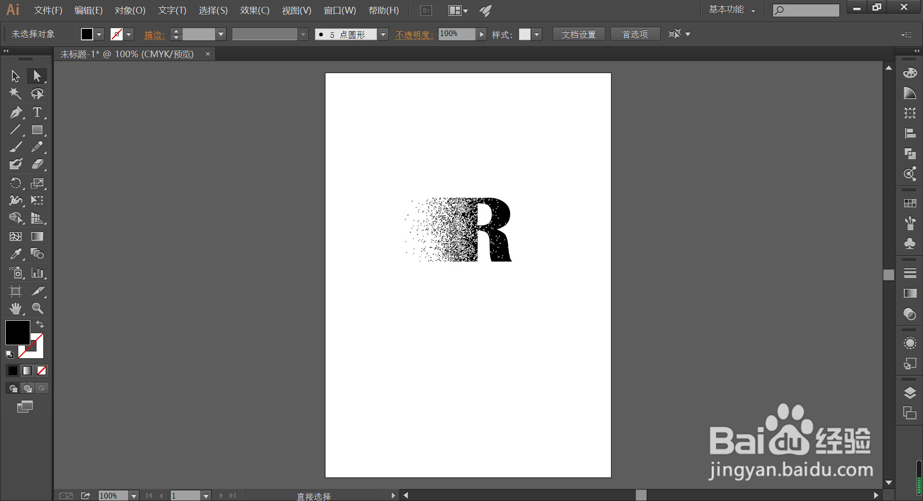Screen dimensions: 923x501
Task: Select the Line Segment tool
Action: click(x=15, y=130)
